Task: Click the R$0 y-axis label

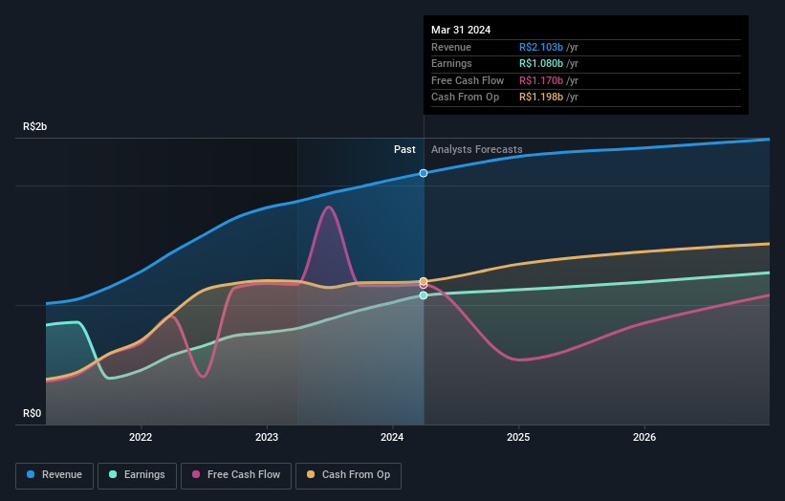Action: pos(33,413)
